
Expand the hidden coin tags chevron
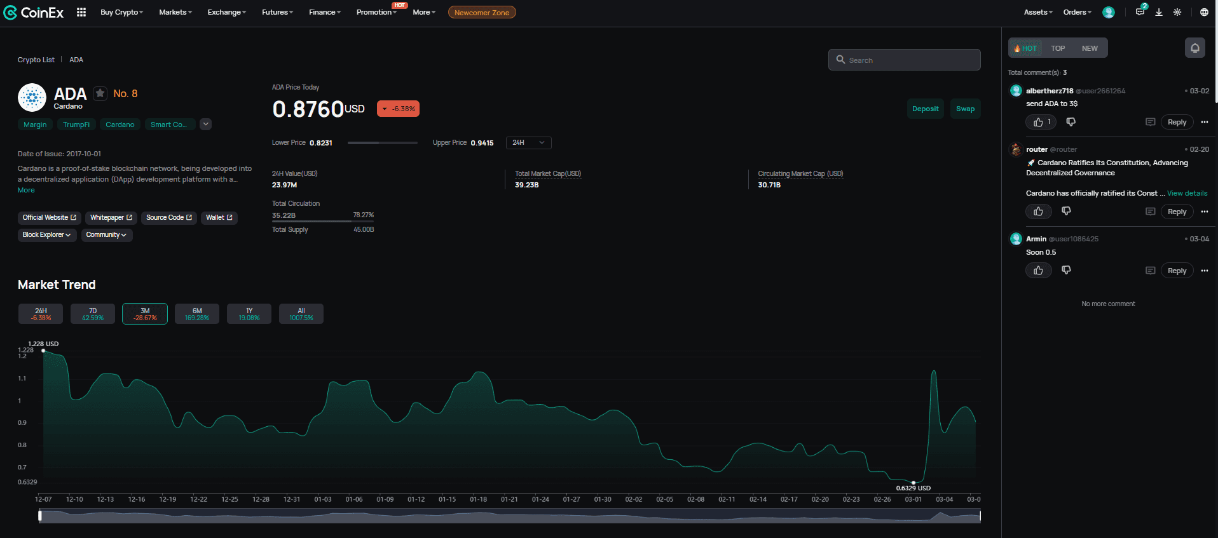pos(205,124)
